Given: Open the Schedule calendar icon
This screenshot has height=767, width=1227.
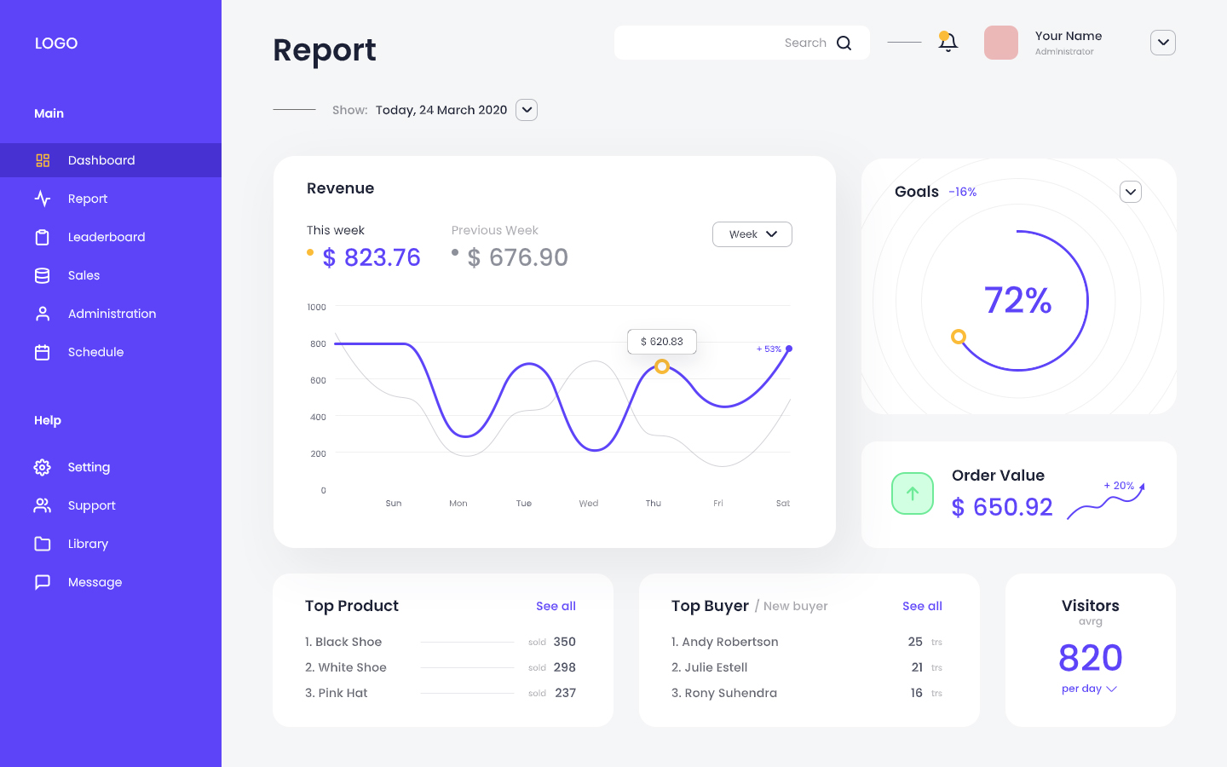Looking at the screenshot, I should [43, 351].
